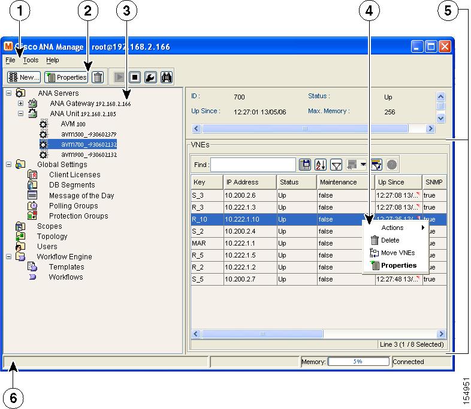Open the File menu
The image size is (471, 409).
point(10,60)
